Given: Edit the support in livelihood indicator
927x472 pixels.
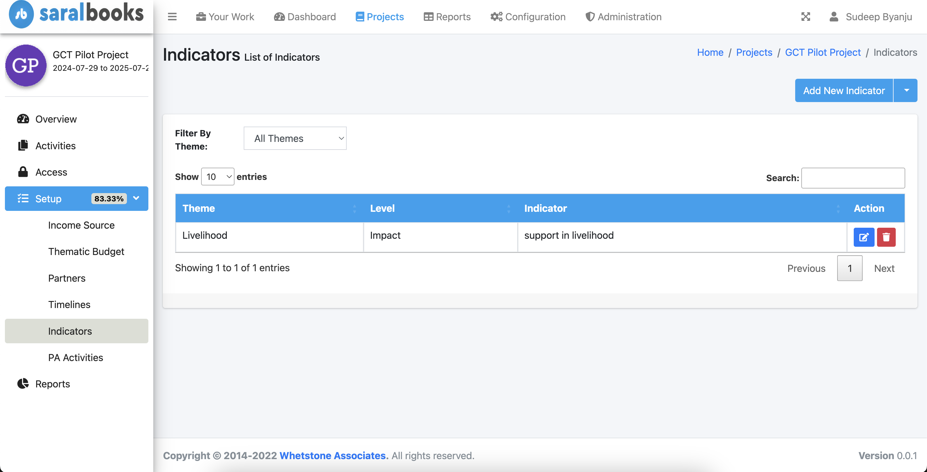Looking at the screenshot, I should 864,237.
